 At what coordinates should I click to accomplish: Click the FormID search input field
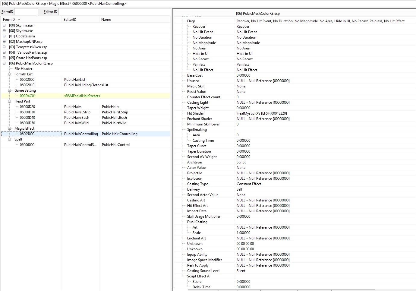coord(26,12)
